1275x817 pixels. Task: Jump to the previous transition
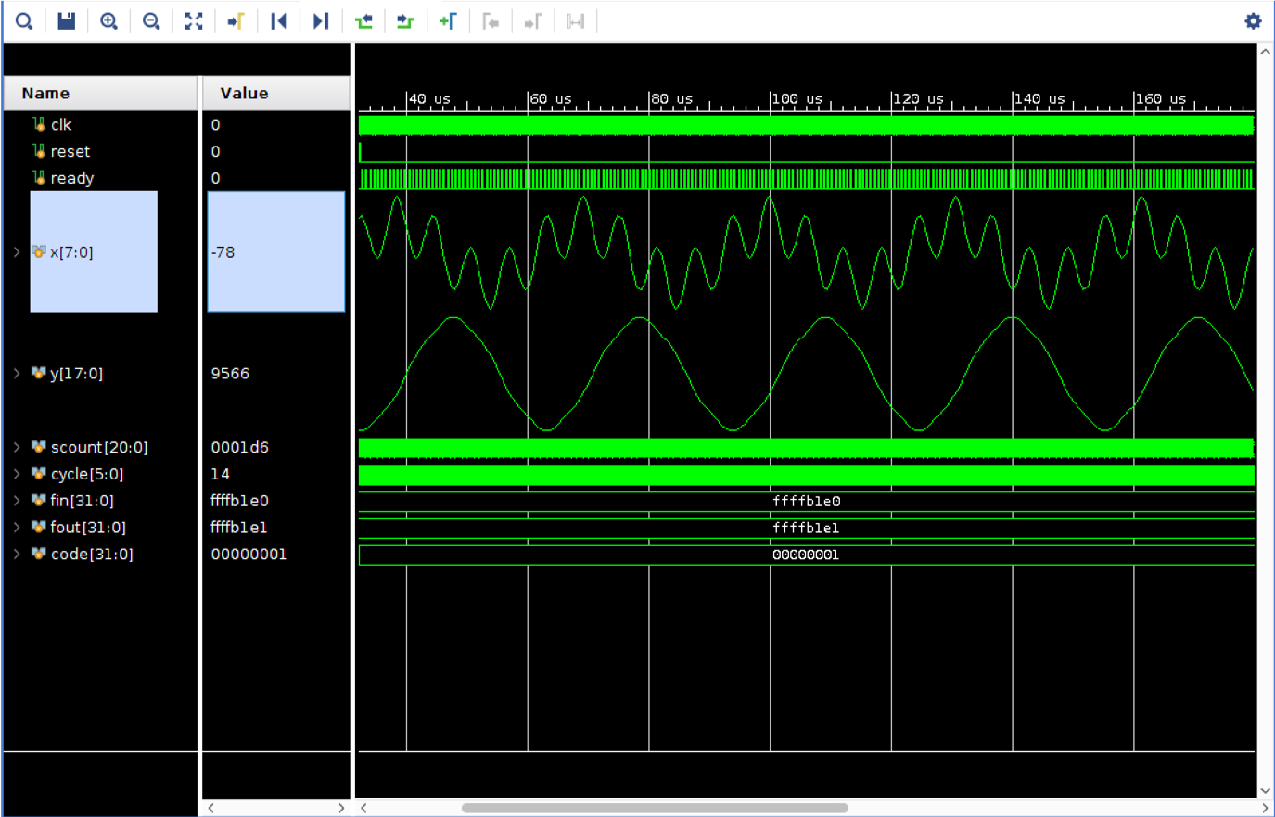click(x=363, y=21)
